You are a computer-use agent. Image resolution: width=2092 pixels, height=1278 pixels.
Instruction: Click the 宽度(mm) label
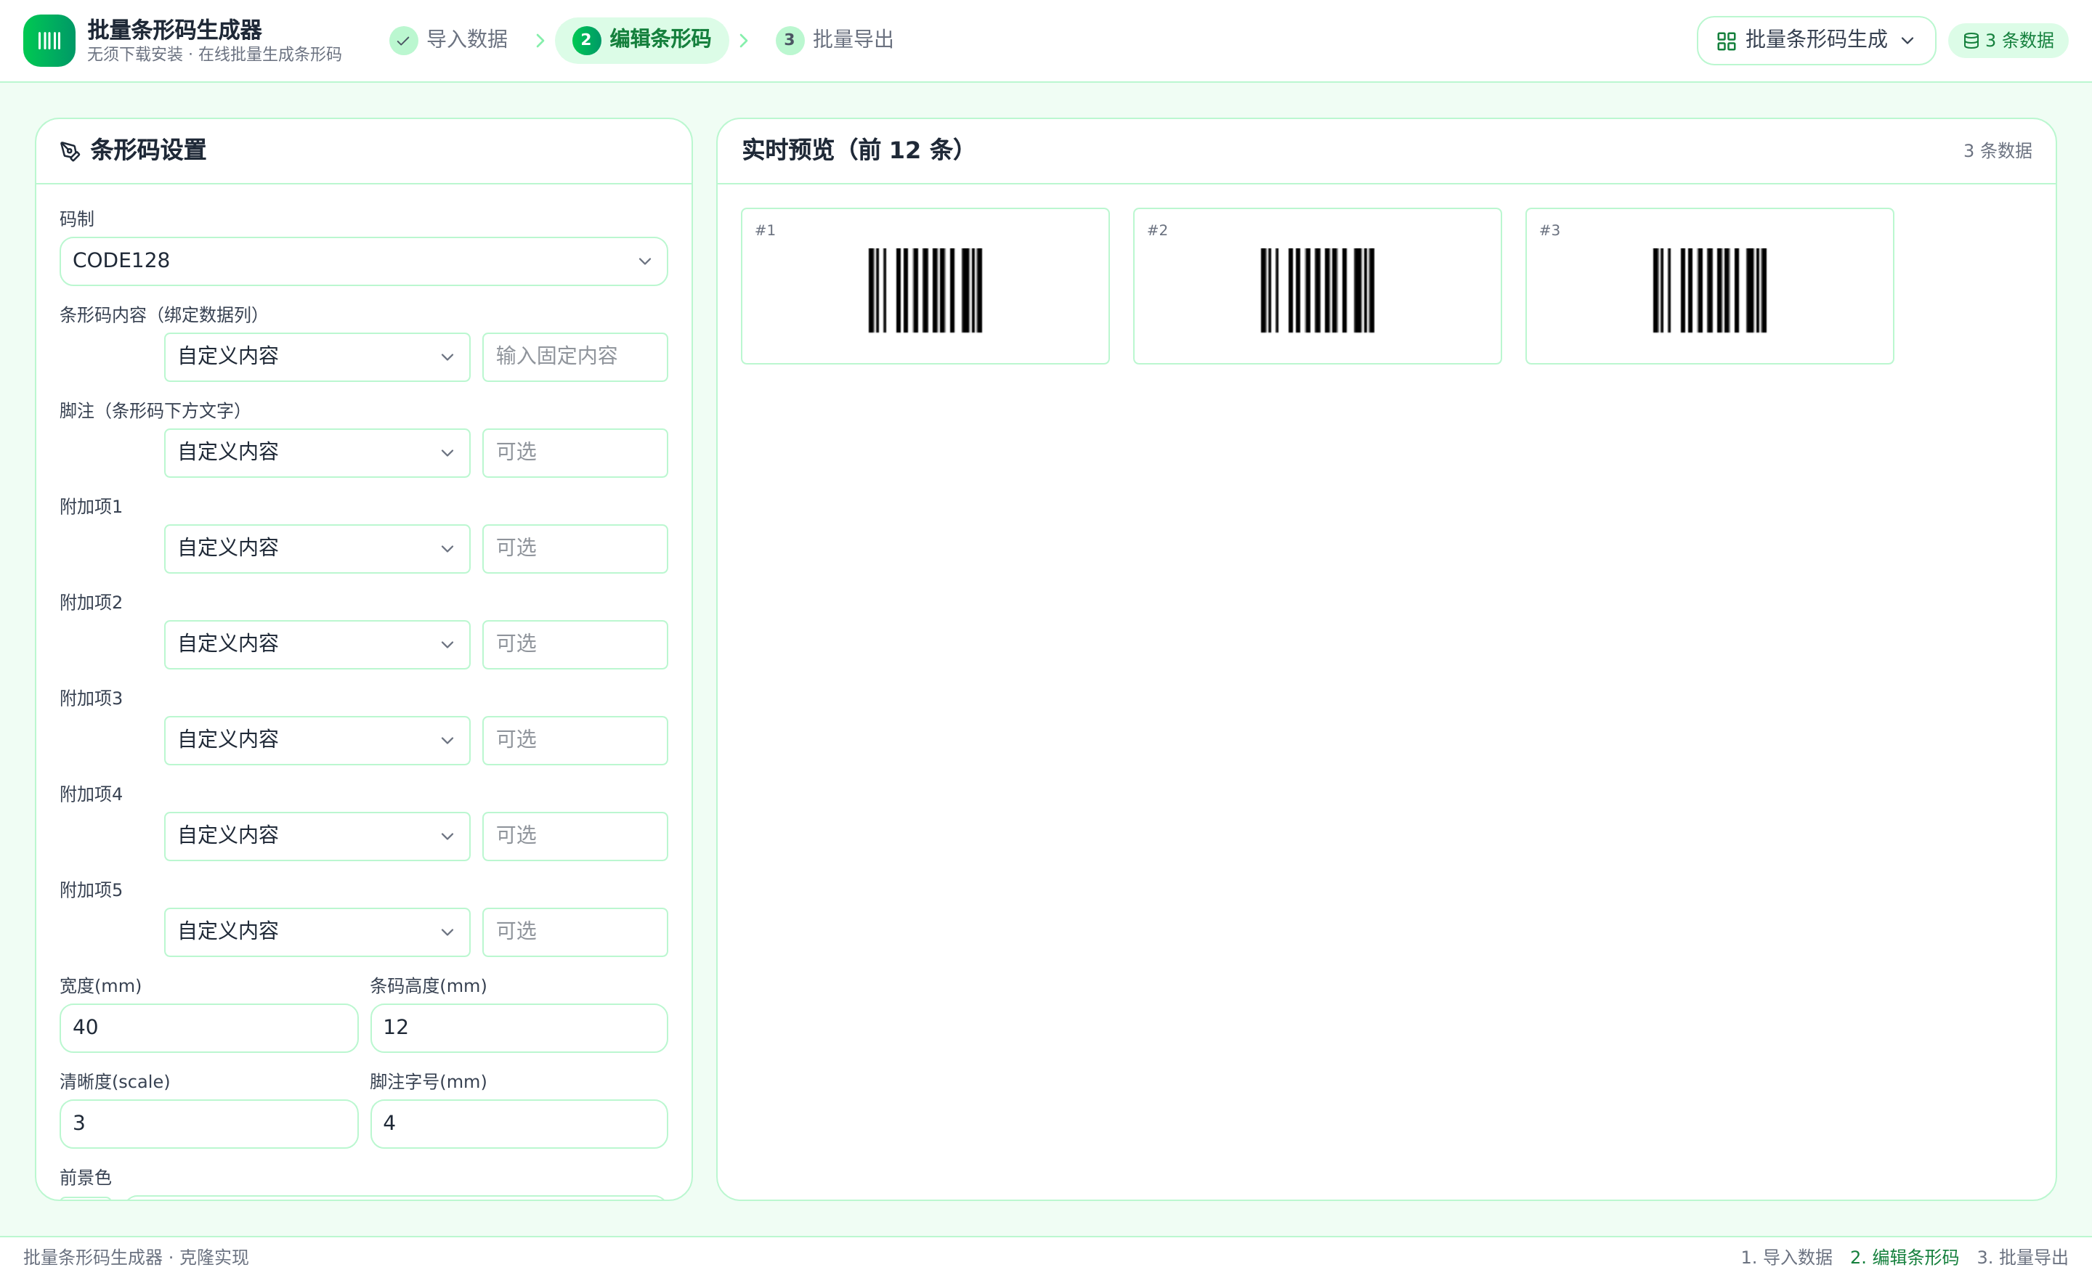click(x=101, y=986)
